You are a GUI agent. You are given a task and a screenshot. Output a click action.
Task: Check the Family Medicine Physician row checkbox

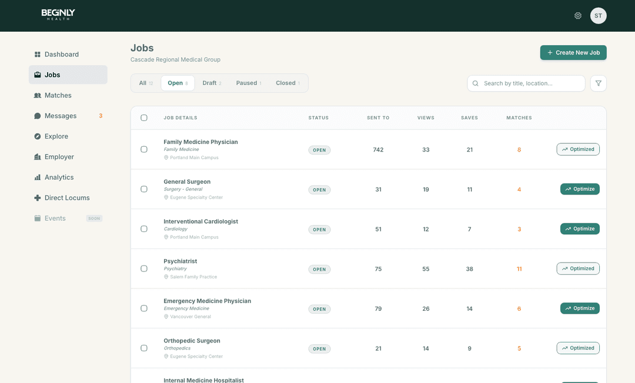144,150
